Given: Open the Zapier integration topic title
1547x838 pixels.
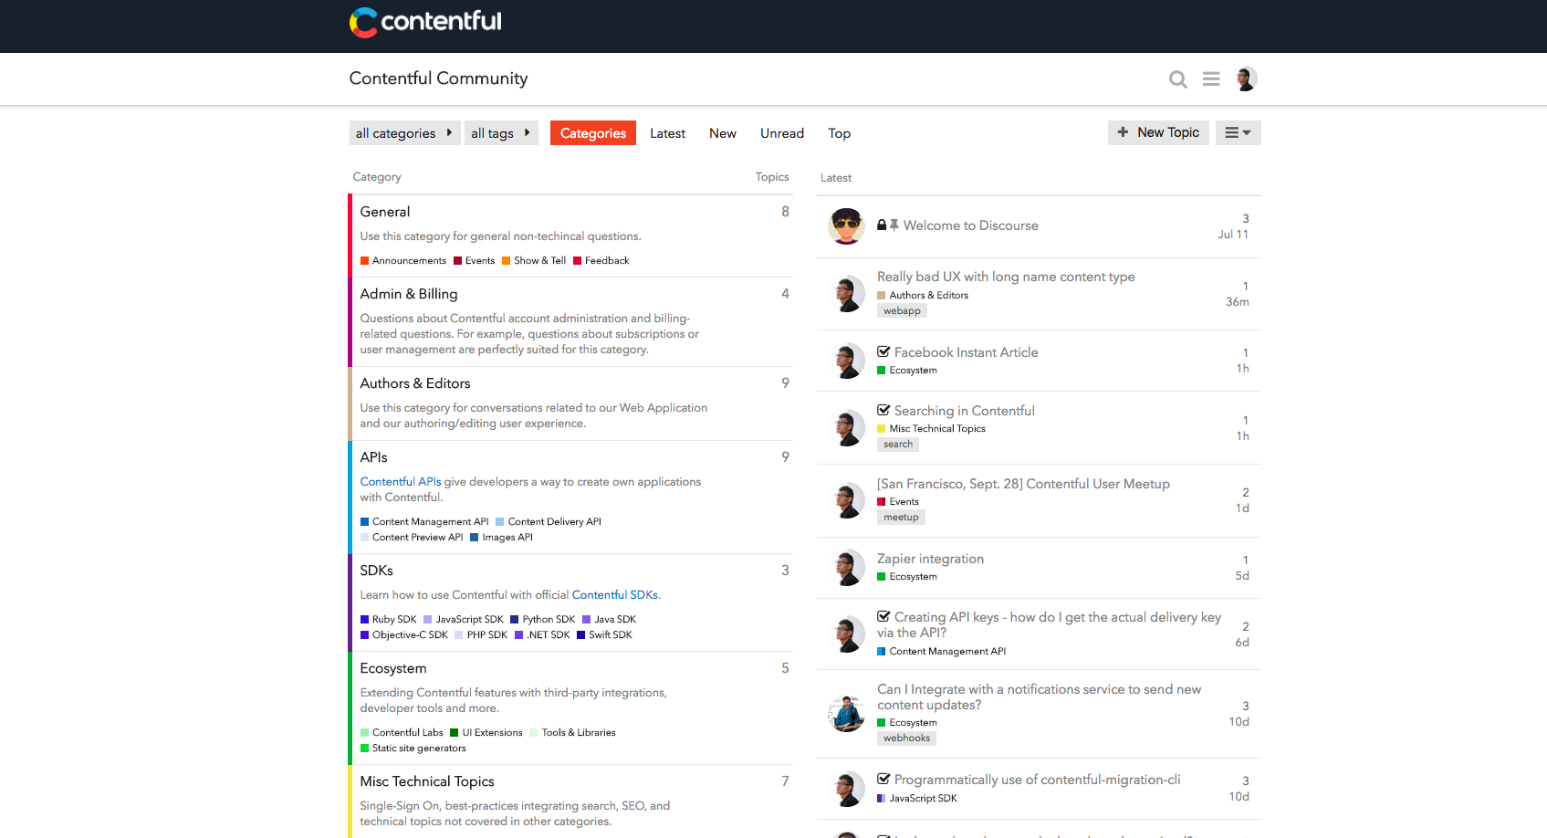Looking at the screenshot, I should pyautogui.click(x=930, y=559).
